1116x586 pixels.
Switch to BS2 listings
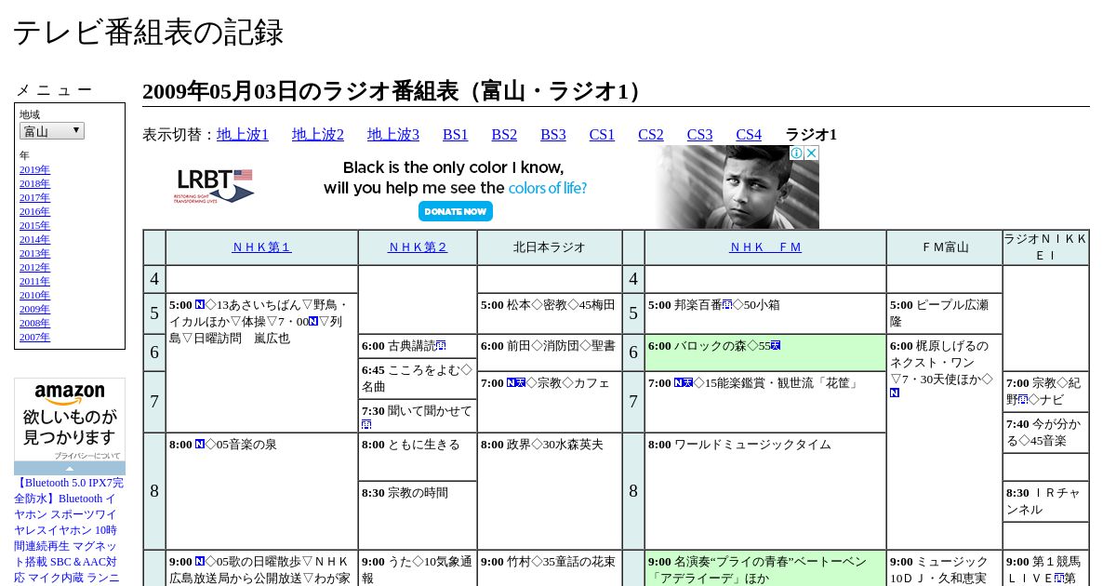coord(504,135)
